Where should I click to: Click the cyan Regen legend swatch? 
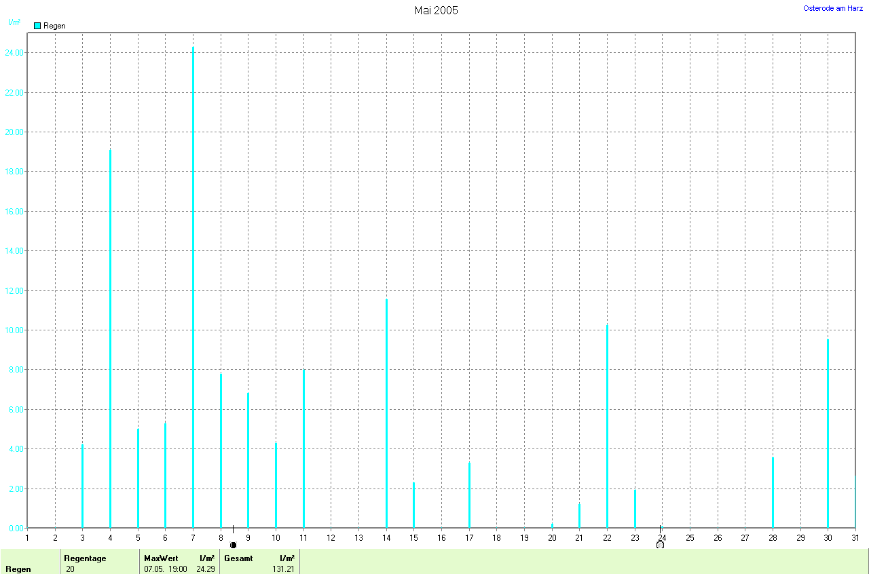point(37,26)
